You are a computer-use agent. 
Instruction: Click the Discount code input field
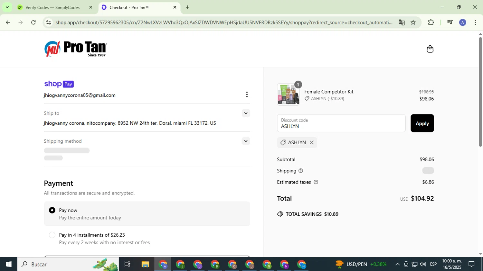pyautogui.click(x=341, y=123)
